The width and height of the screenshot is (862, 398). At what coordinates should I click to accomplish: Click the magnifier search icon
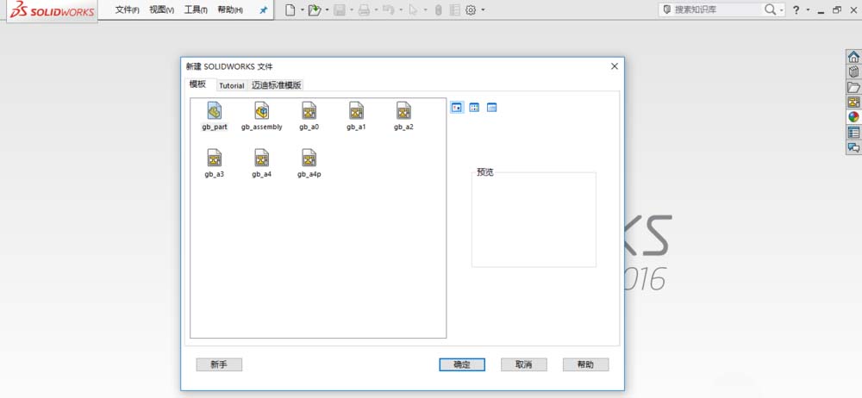(x=770, y=9)
